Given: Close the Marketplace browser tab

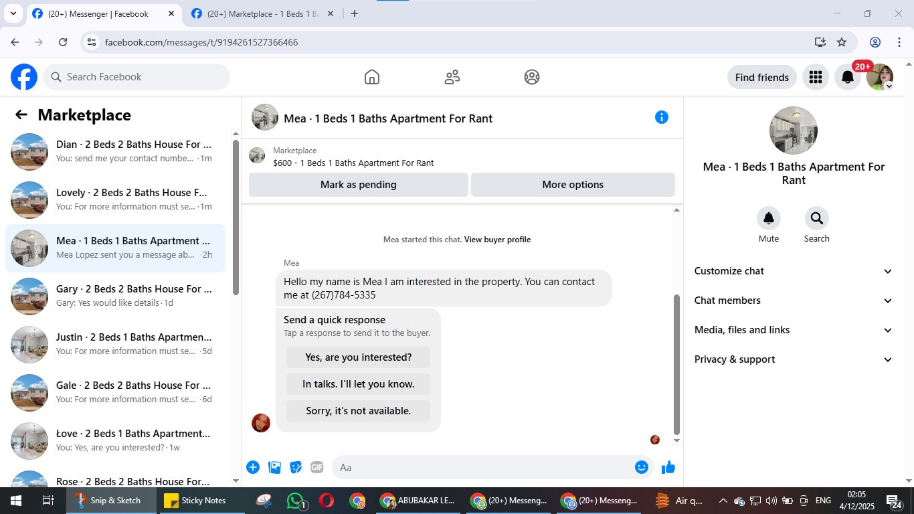Looking at the screenshot, I should [x=330, y=13].
